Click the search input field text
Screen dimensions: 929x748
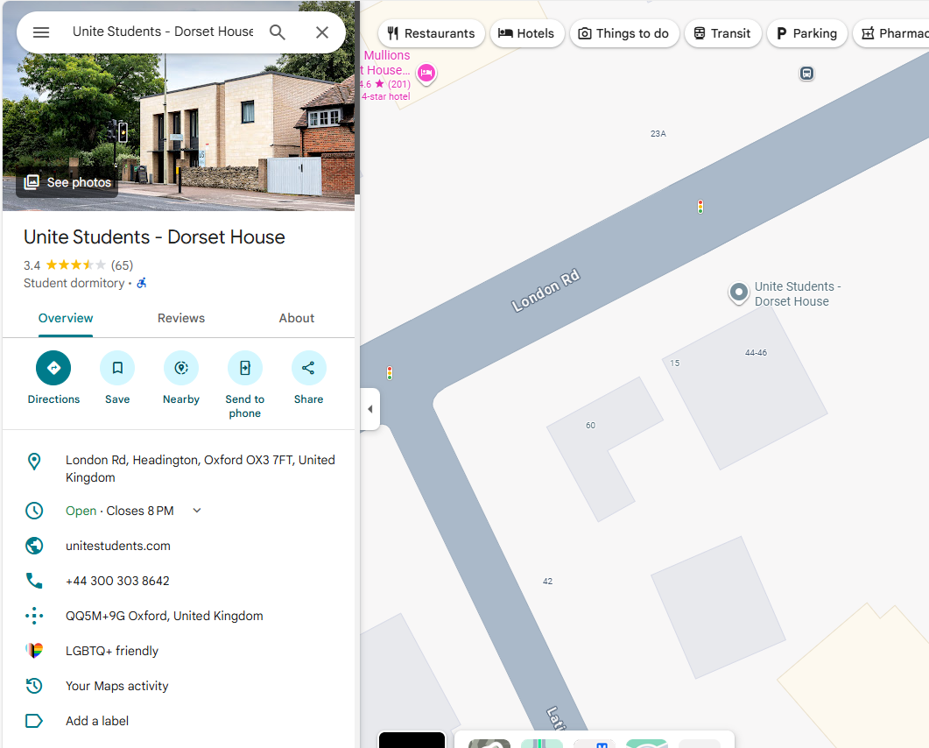[x=163, y=32]
